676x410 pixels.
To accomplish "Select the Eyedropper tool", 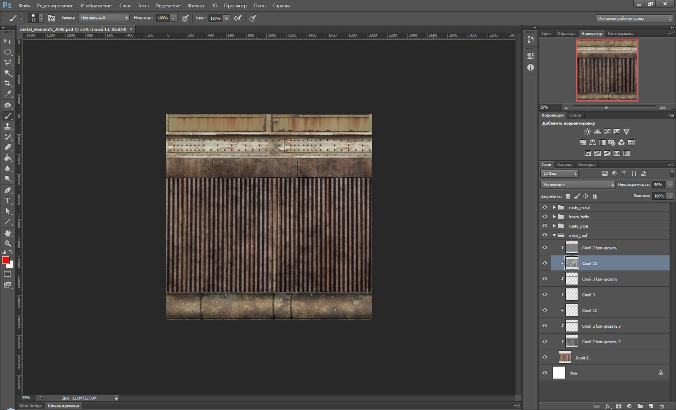I will pyautogui.click(x=8, y=94).
